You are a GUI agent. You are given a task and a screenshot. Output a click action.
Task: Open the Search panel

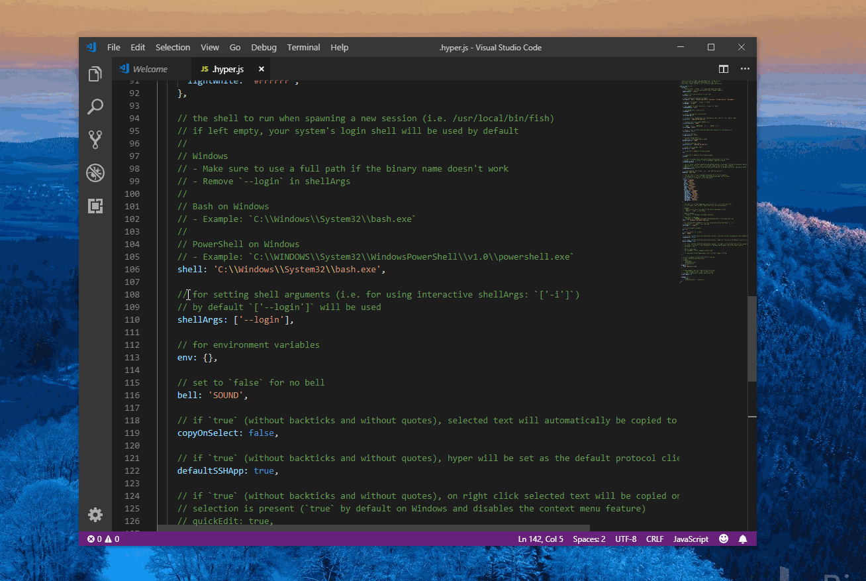tap(95, 106)
